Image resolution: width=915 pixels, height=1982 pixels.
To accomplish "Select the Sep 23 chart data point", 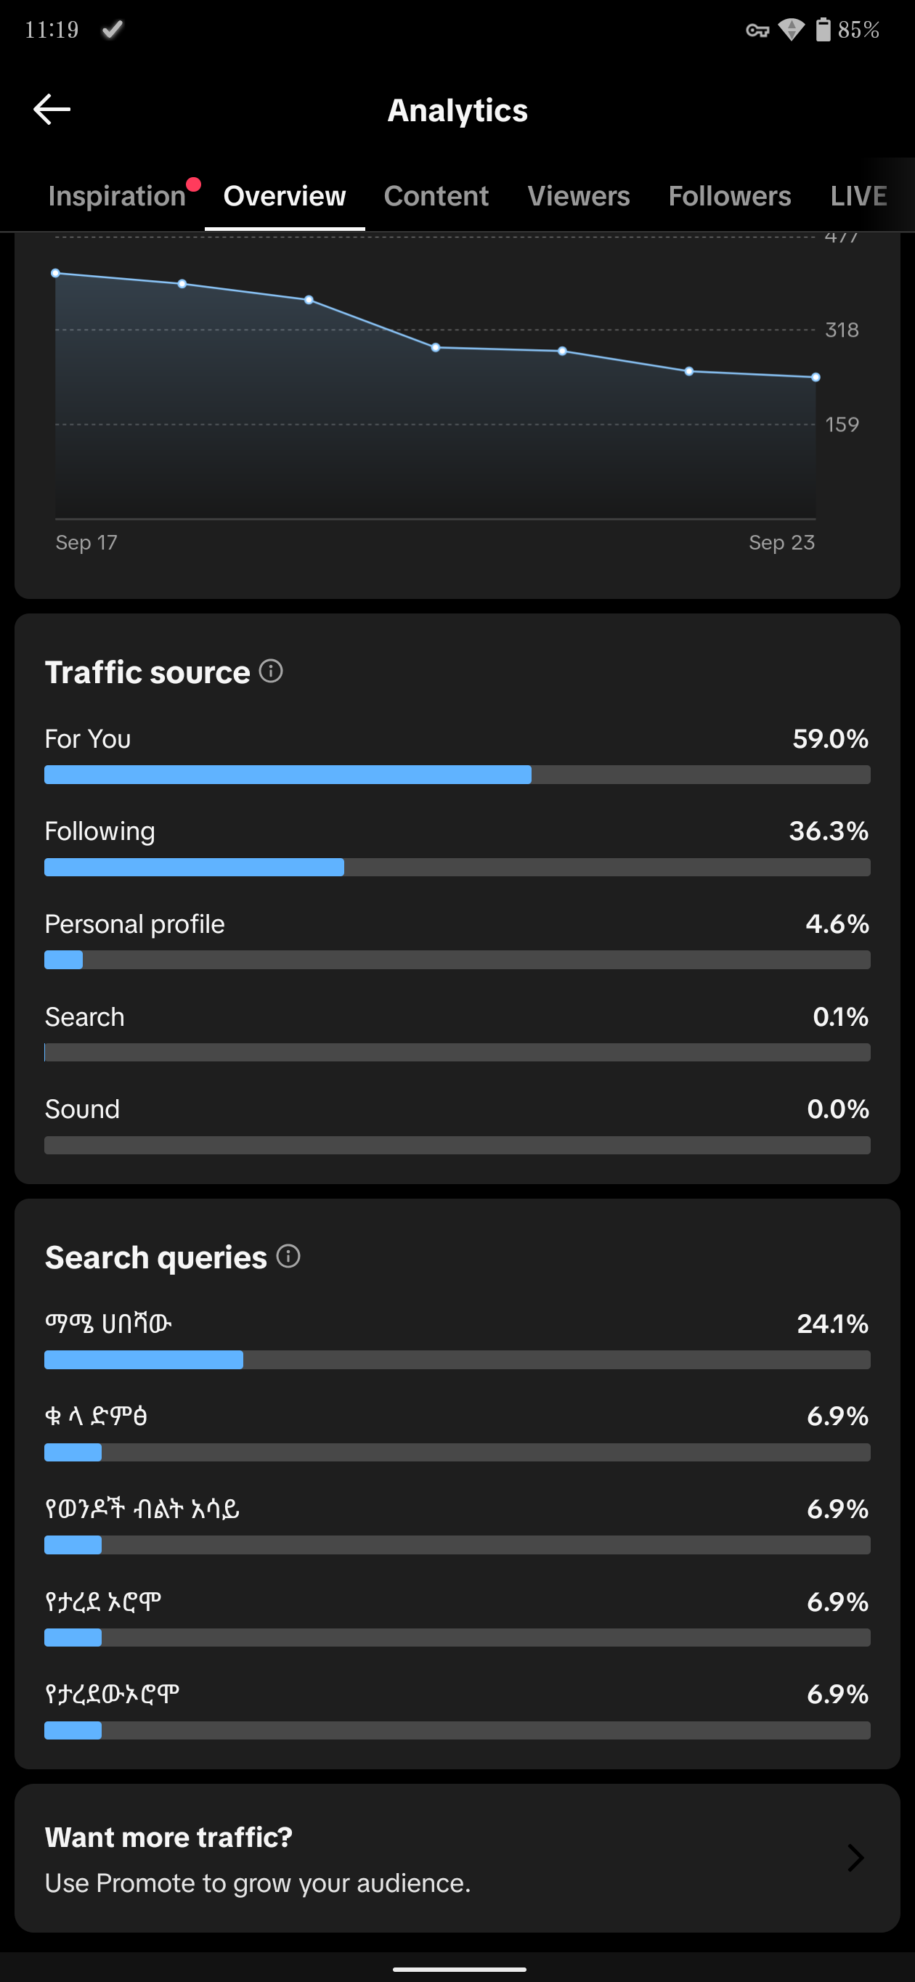I will pyautogui.click(x=816, y=377).
